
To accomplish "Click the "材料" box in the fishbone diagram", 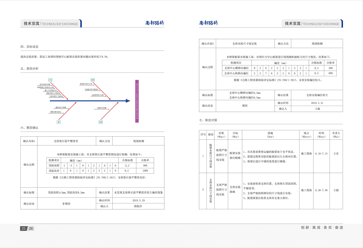I will [93, 80].
